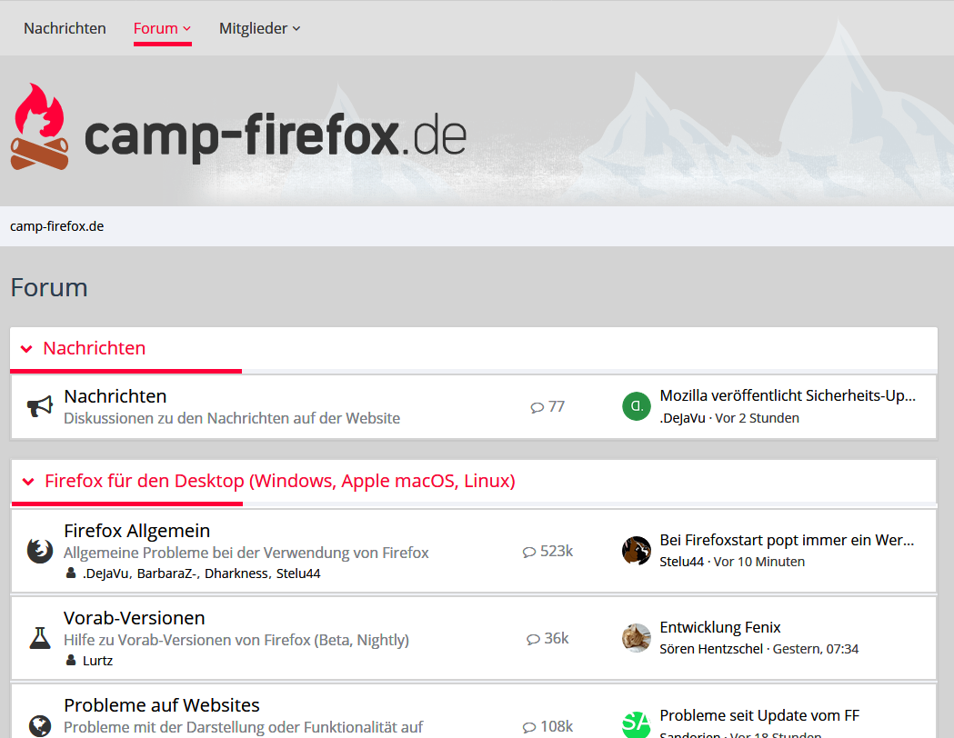
Task: Open the green SA avatar of Sanderien
Action: [637, 724]
